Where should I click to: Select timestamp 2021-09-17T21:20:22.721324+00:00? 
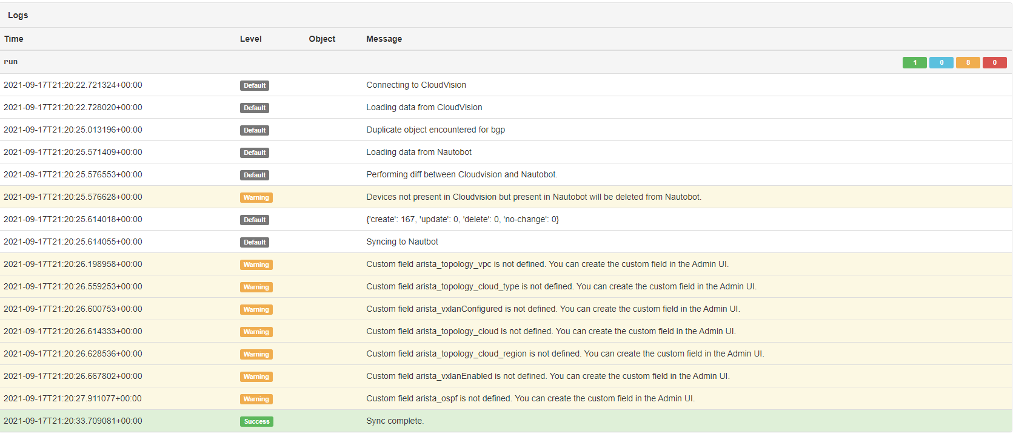tap(73, 85)
